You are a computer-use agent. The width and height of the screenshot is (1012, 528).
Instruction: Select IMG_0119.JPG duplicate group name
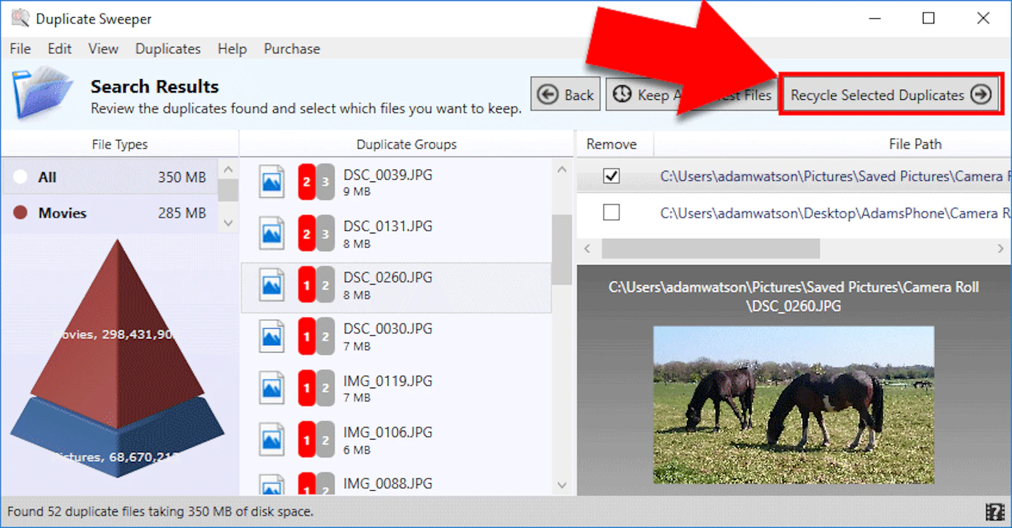pyautogui.click(x=388, y=381)
